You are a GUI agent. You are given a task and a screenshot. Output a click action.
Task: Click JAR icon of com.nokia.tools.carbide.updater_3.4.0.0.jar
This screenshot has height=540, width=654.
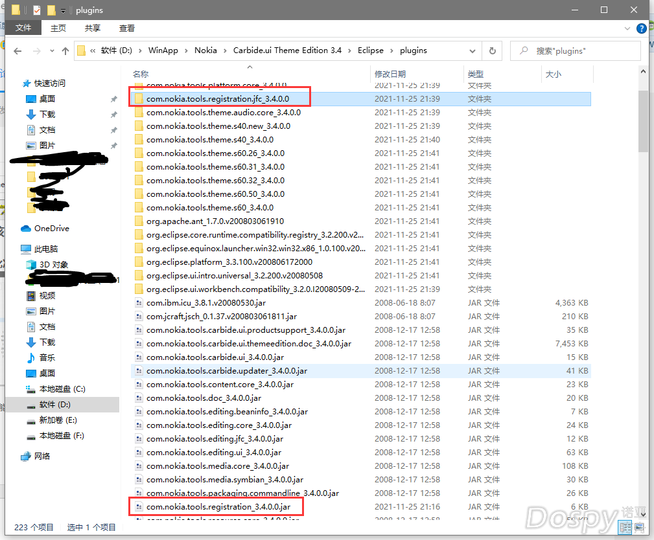click(x=139, y=371)
